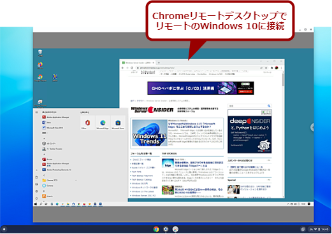The image size is (332, 234).
Task: Open the Chrome OS launcher circle button
Action: (x=4, y=229)
